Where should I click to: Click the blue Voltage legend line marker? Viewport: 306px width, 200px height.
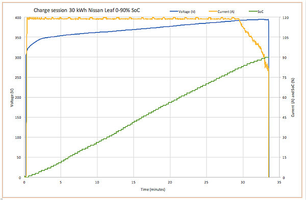174,12
